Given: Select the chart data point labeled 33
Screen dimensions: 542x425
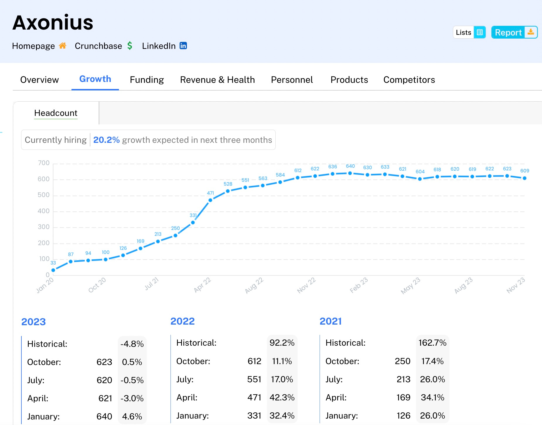Looking at the screenshot, I should (x=53, y=270).
